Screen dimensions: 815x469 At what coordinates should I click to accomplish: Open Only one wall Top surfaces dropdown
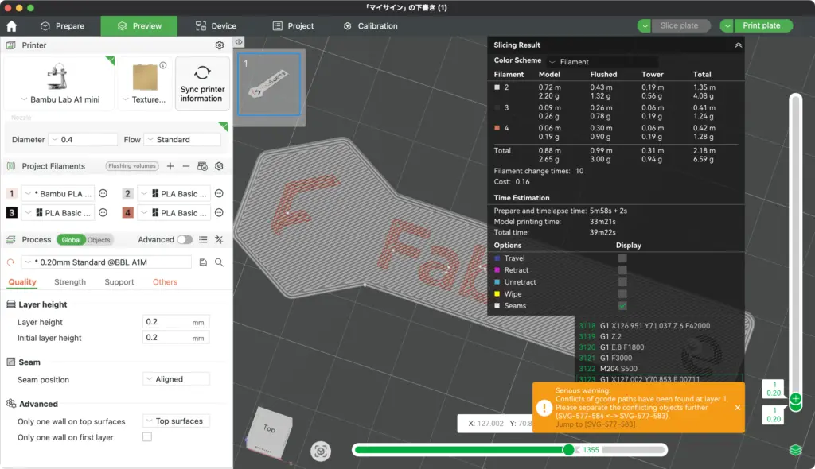(x=176, y=421)
